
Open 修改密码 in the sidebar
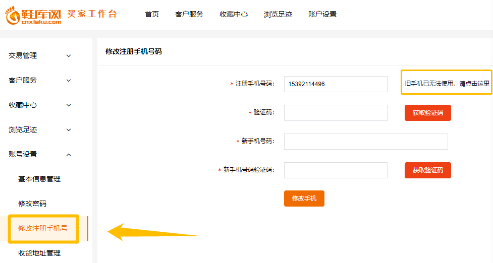pos(32,204)
